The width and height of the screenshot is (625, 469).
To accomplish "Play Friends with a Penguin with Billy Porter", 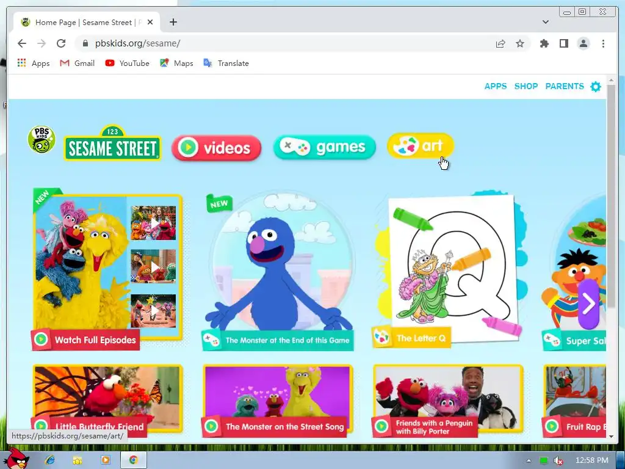I will [x=448, y=400].
